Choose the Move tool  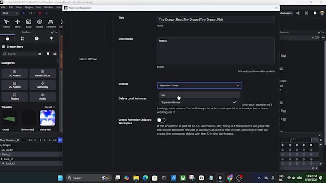point(18,23)
